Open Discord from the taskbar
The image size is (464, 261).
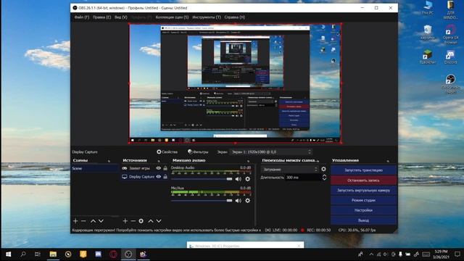[99, 254]
